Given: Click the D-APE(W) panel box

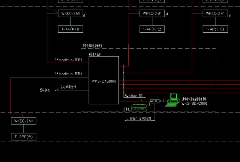Looking at the screenshot, I should [24, 137].
